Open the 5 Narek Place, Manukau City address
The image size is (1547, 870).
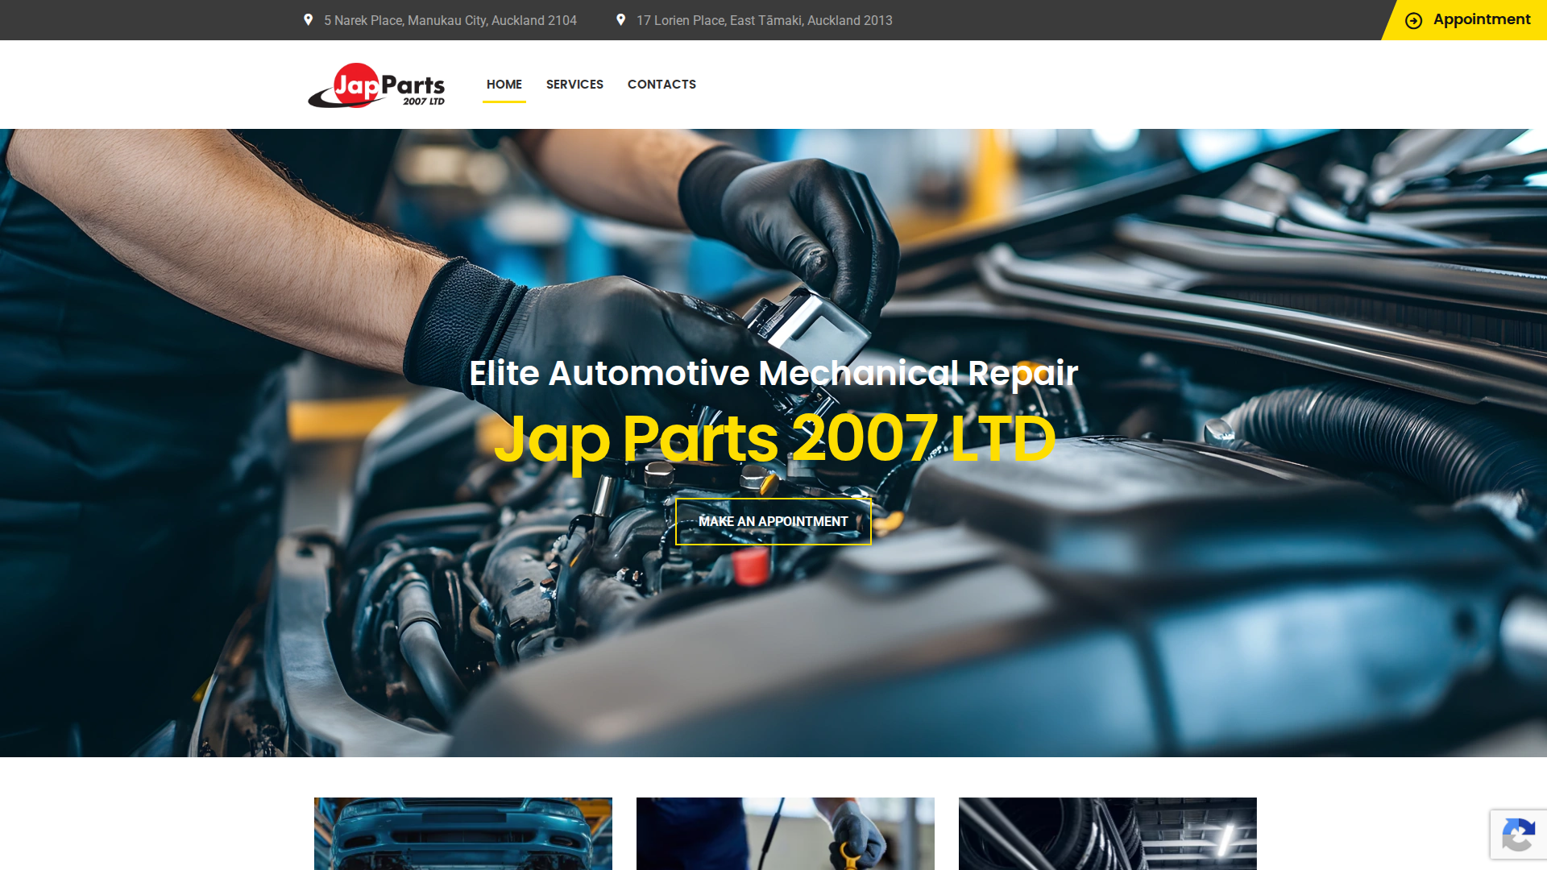[x=450, y=20]
